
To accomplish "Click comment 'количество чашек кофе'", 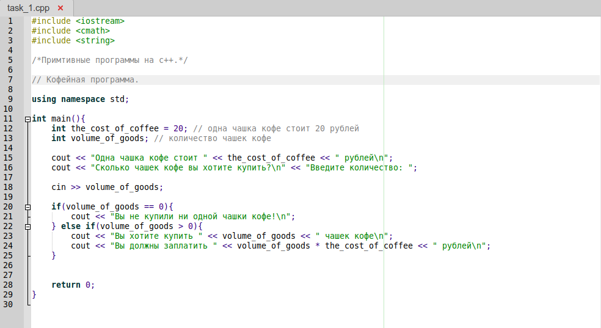I will click(x=213, y=138).
